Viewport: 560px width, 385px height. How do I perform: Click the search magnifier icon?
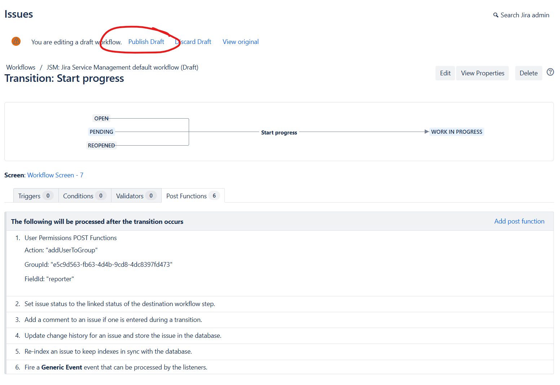click(496, 15)
